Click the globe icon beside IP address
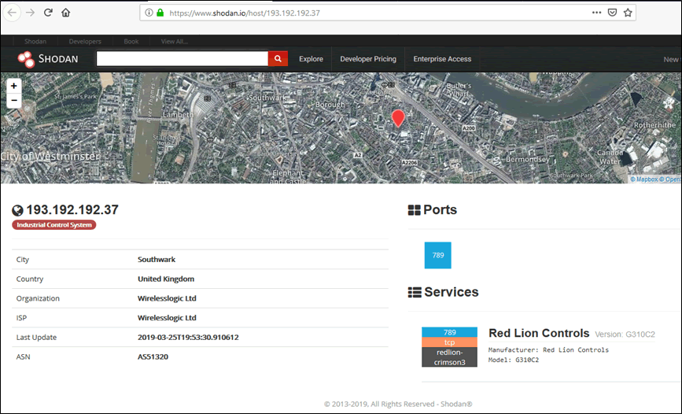 [17, 211]
